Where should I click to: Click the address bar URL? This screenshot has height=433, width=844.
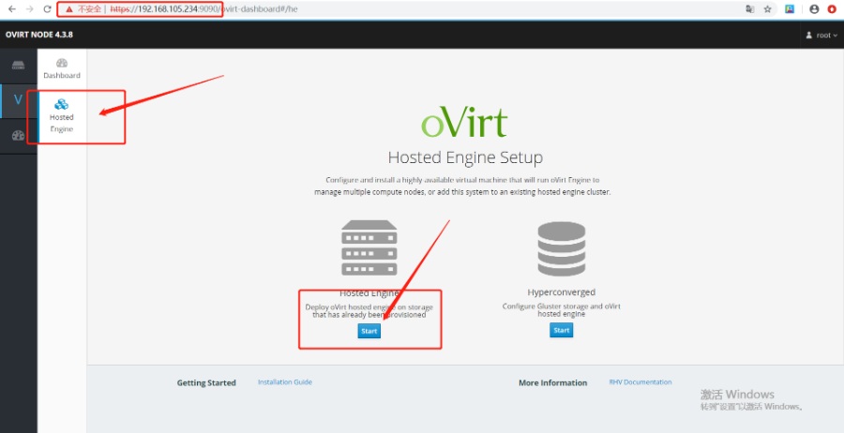203,9
